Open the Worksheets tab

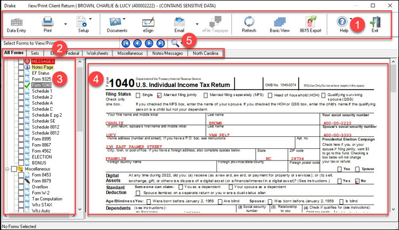coord(97,54)
